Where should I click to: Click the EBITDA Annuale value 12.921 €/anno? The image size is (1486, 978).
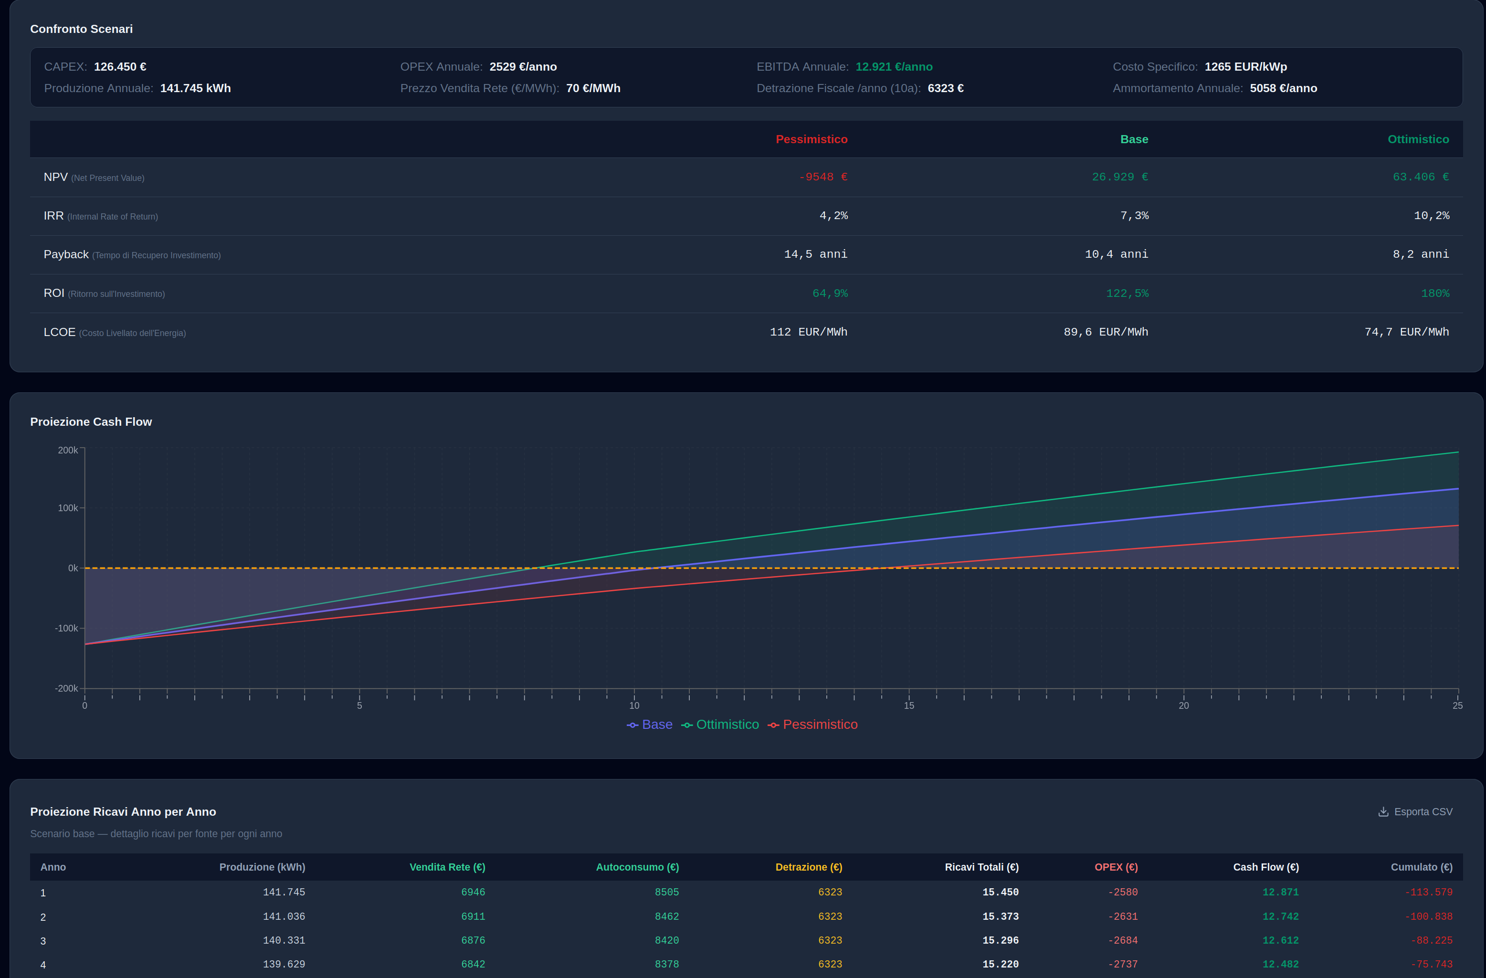click(894, 67)
